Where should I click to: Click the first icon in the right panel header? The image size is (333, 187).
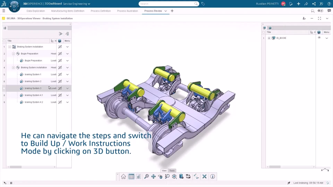click(264, 28)
